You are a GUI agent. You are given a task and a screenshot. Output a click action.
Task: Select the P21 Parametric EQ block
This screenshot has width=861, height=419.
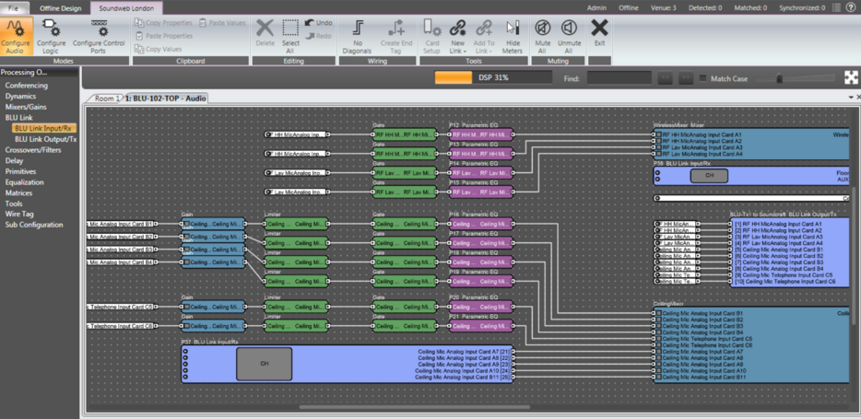tap(481, 326)
